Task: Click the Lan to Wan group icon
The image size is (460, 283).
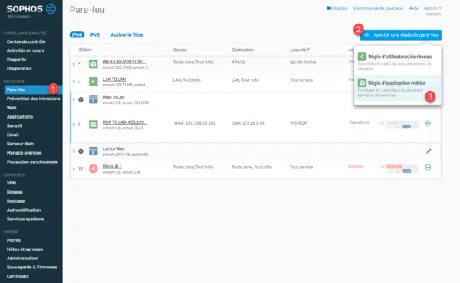Action: (94, 151)
